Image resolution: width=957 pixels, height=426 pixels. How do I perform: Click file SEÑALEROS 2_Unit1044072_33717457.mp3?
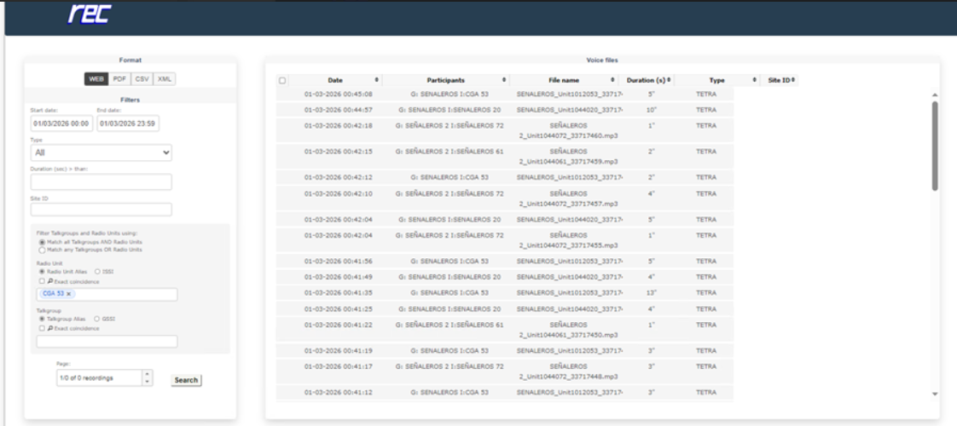tap(568, 199)
